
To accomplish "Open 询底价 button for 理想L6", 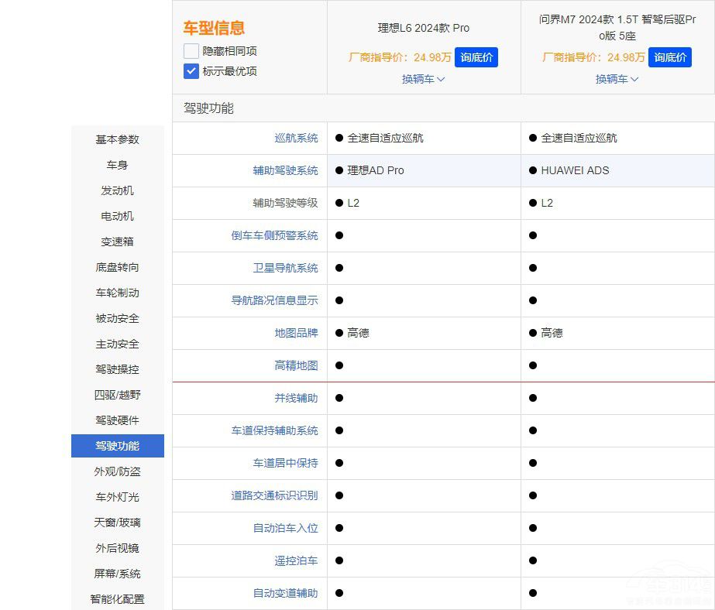I will pos(476,57).
